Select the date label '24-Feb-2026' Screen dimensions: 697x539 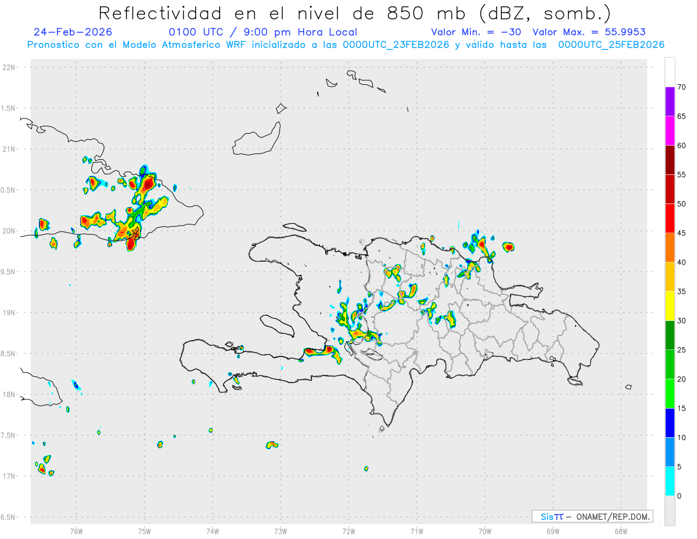73,32
